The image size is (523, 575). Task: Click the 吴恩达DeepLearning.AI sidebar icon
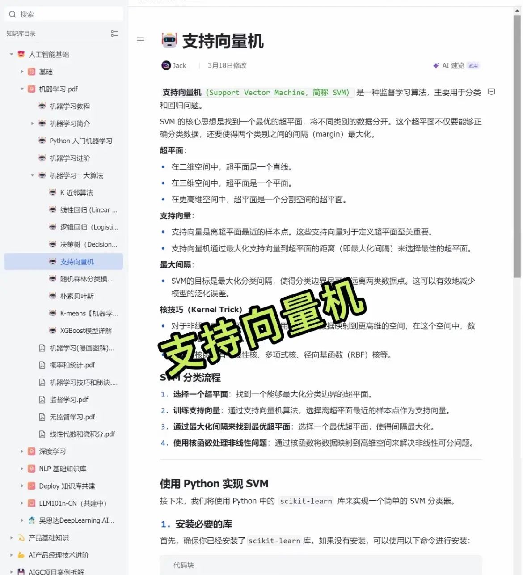pyautogui.click(x=31, y=520)
